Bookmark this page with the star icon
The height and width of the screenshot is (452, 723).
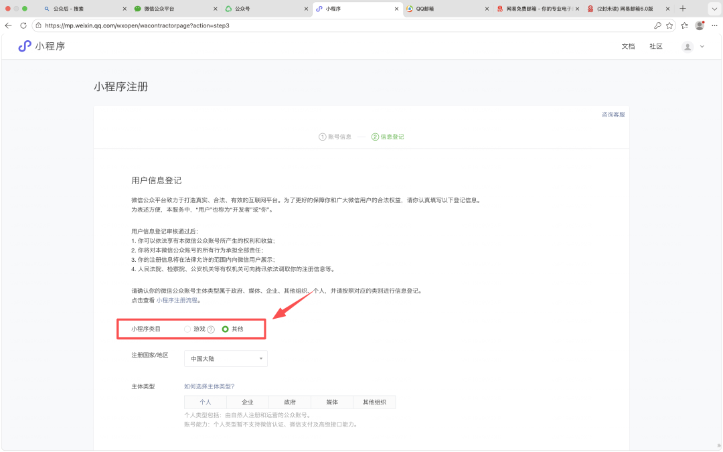coord(669,25)
